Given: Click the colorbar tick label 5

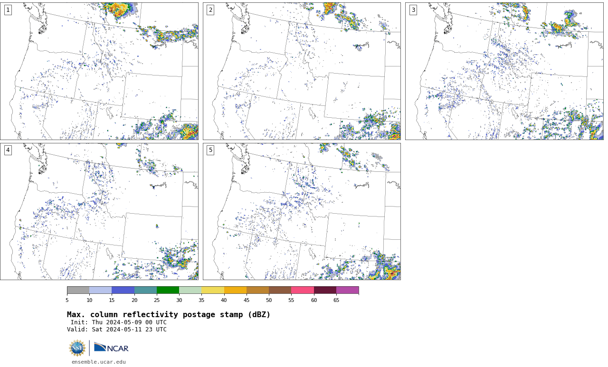Looking at the screenshot, I should coord(67,300).
